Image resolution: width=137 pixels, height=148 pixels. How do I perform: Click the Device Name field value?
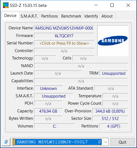pyautogui.click(x=64, y=28)
